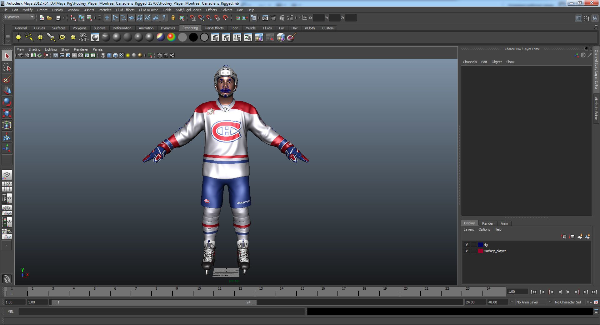Click the current frame field 1.00
Screen dimensions: 600x325
point(517,292)
